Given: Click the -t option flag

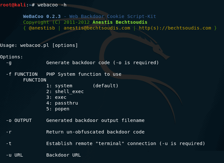Looking at the screenshot, I should coord(9,144).
